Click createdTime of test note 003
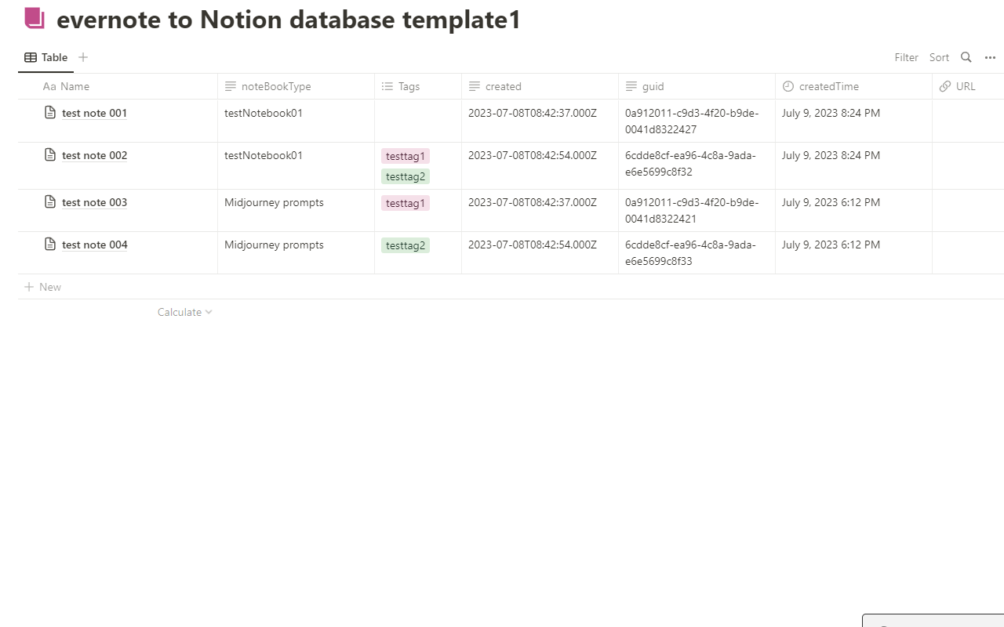This screenshot has height=627, width=1004. [x=831, y=202]
